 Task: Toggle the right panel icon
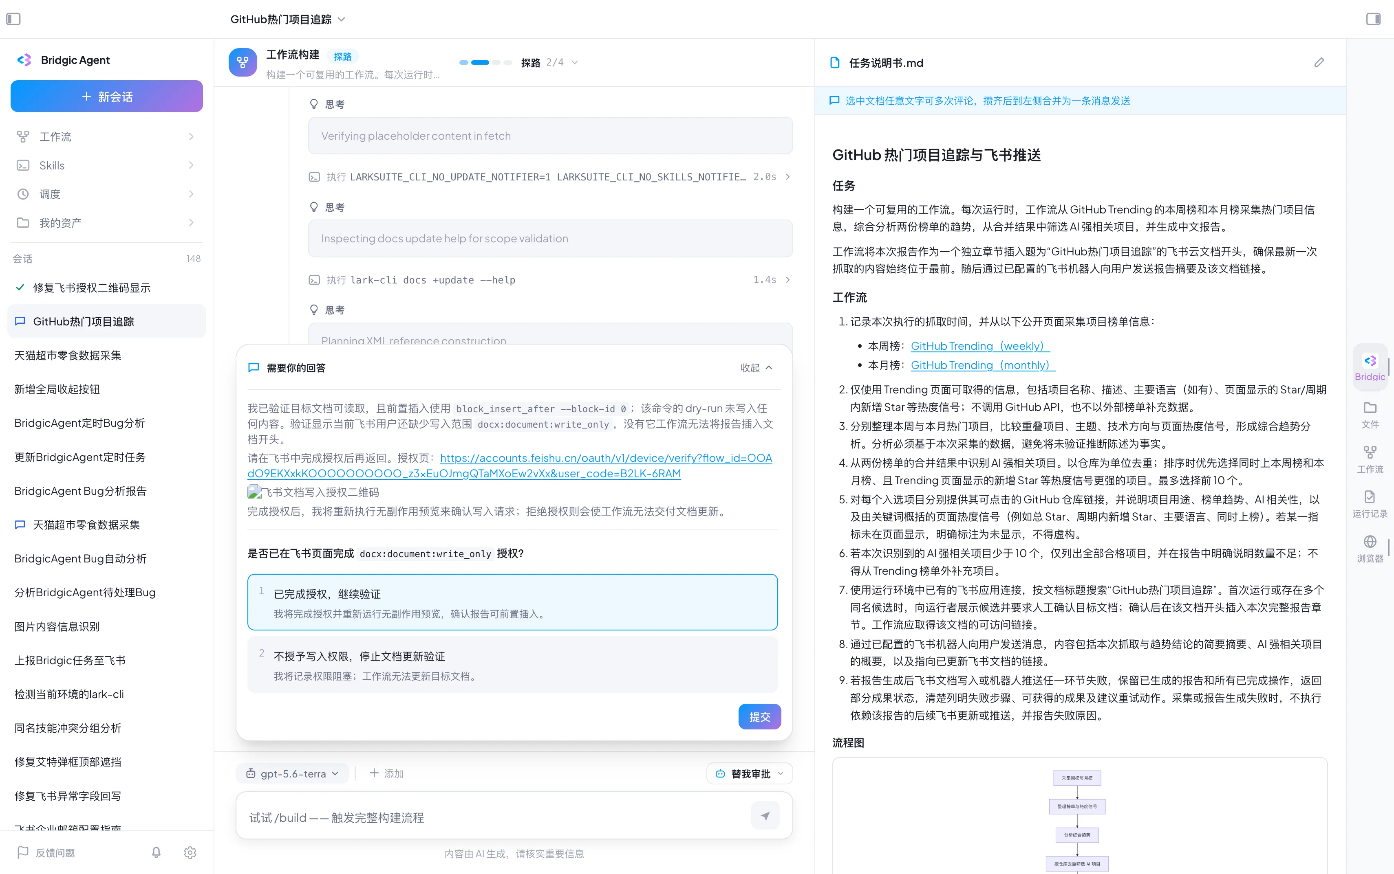pos(1373,19)
